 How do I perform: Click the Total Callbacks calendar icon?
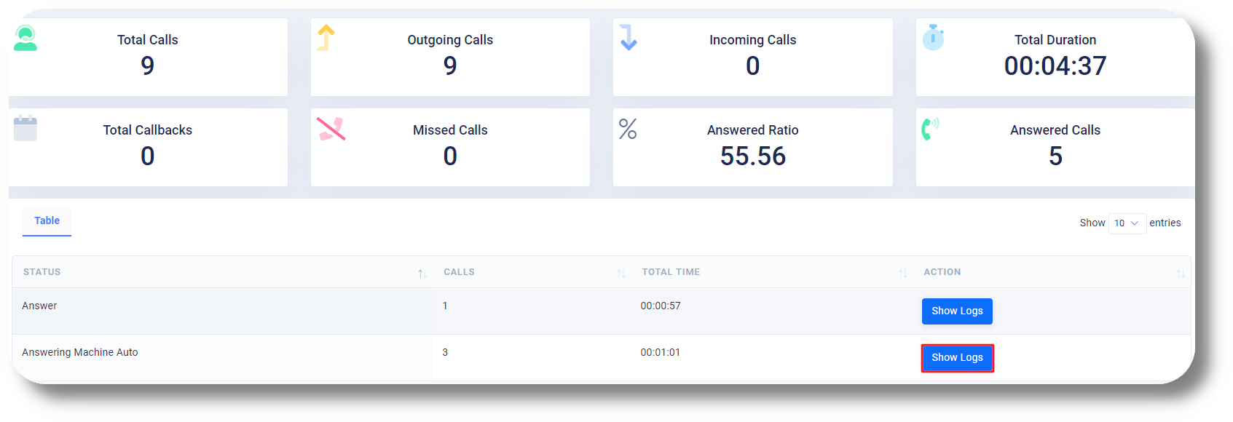tap(25, 128)
